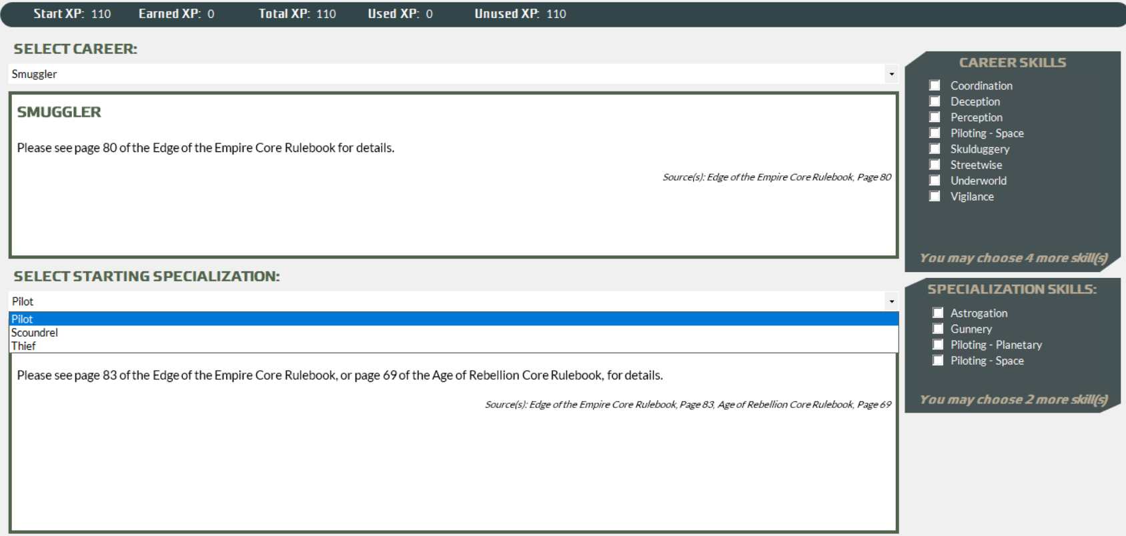Choose Thief from the specialization list

click(23, 346)
